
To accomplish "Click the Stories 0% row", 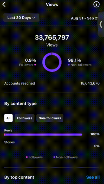I will pos(52,144).
